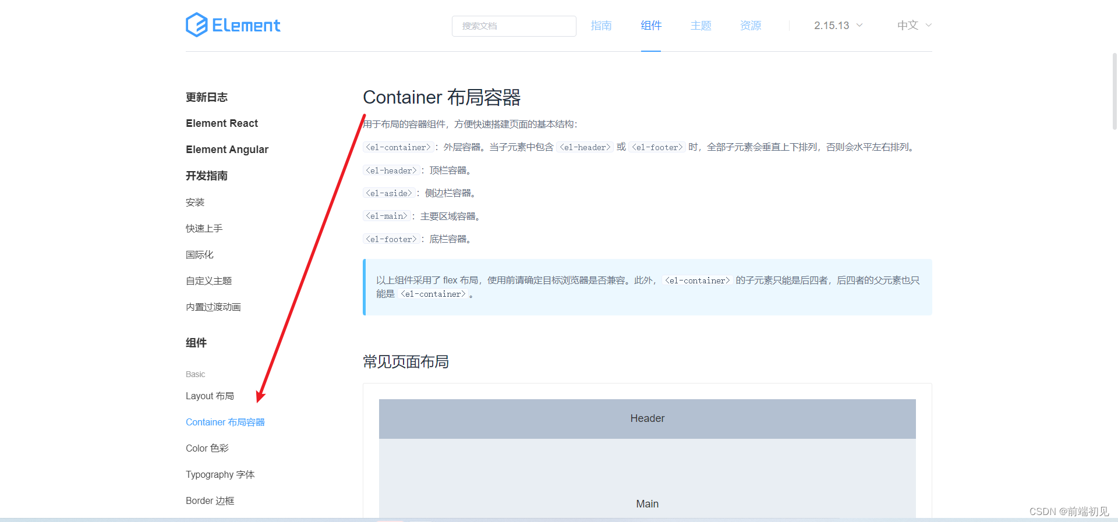Screen dimensions: 1118x522
Task: Select Border 边框 in sidebar
Action: [210, 501]
